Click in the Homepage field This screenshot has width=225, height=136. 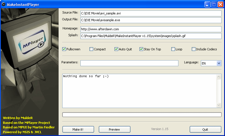(x=151, y=29)
